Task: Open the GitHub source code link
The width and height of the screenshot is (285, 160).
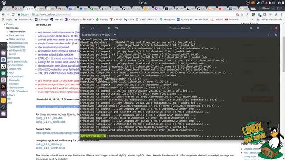Action: (57, 133)
